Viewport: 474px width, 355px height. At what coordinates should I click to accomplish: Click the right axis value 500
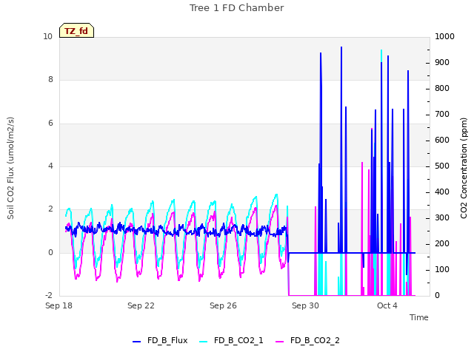(x=442, y=166)
